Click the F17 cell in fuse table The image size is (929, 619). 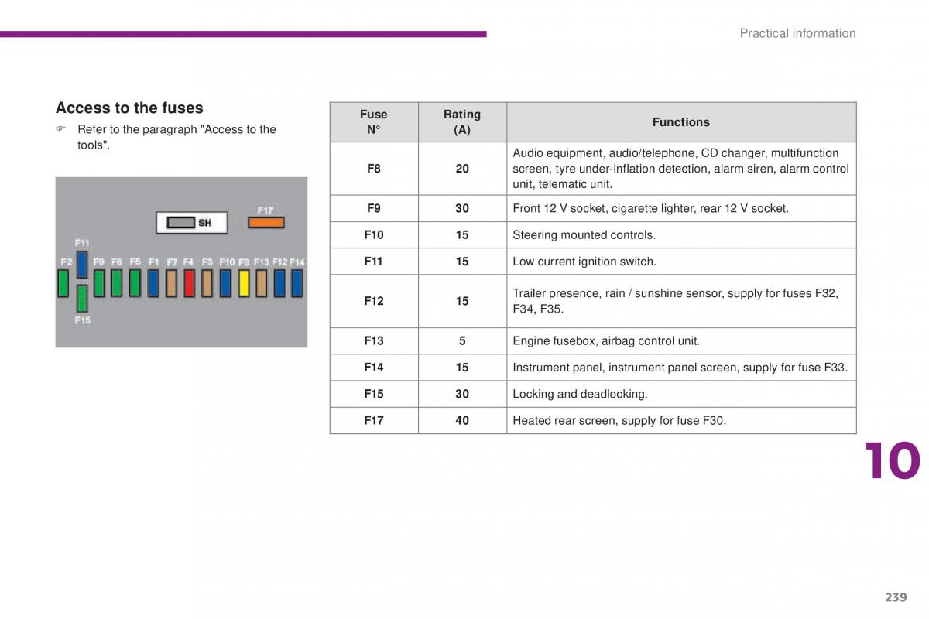click(374, 421)
